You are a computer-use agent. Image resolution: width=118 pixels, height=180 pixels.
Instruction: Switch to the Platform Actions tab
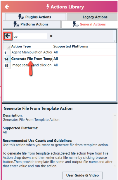point(32,24)
